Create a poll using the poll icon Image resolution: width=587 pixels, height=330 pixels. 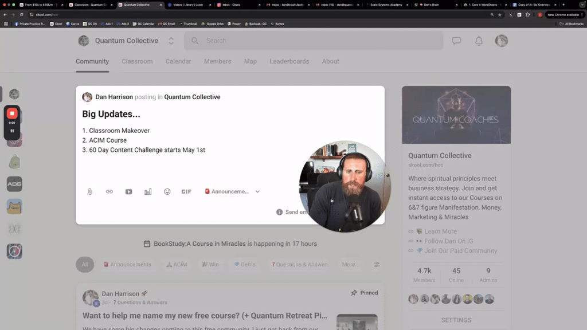click(148, 191)
